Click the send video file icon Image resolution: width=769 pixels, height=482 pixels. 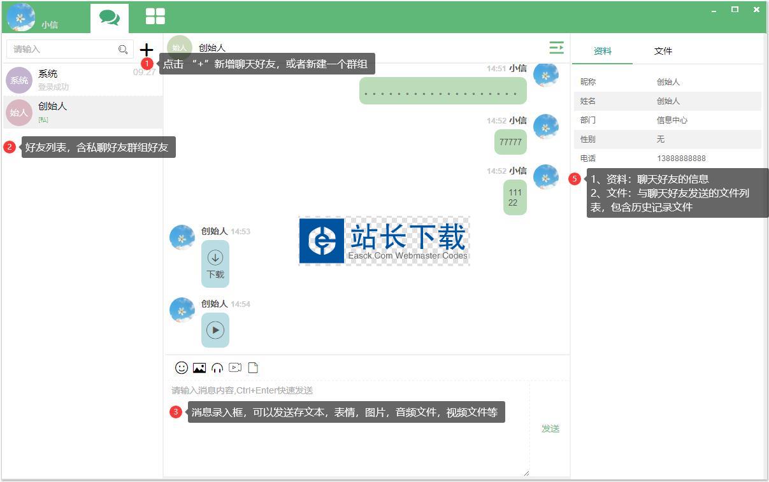tap(235, 367)
